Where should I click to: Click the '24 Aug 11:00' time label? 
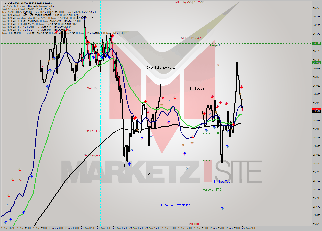[104, 228]
